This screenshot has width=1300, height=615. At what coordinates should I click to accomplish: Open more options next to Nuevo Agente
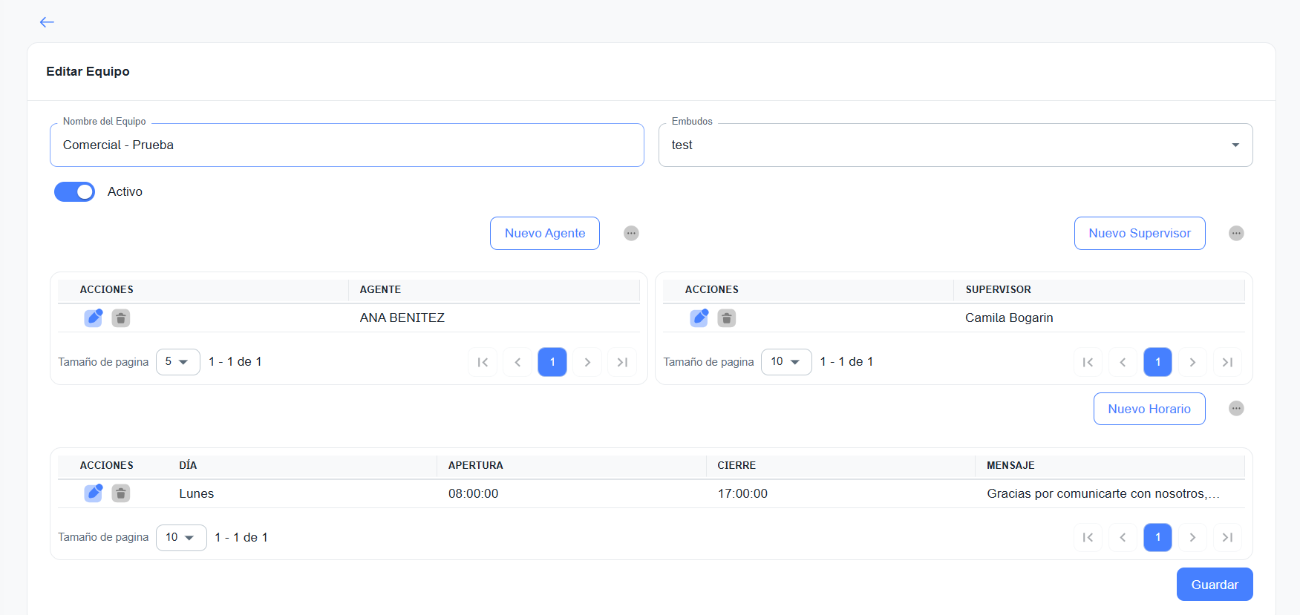point(631,233)
